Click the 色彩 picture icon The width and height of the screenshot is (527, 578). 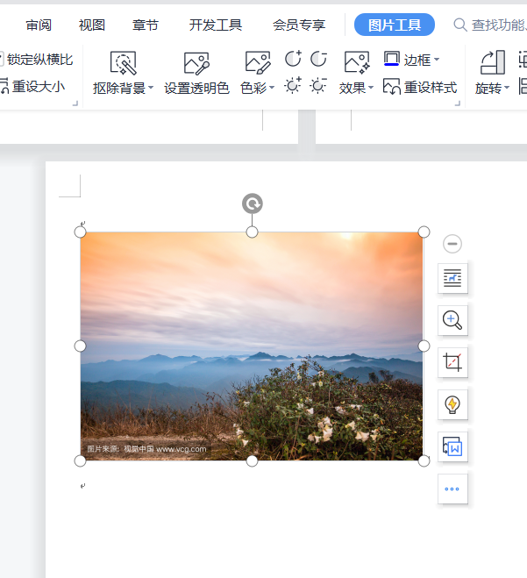[258, 63]
